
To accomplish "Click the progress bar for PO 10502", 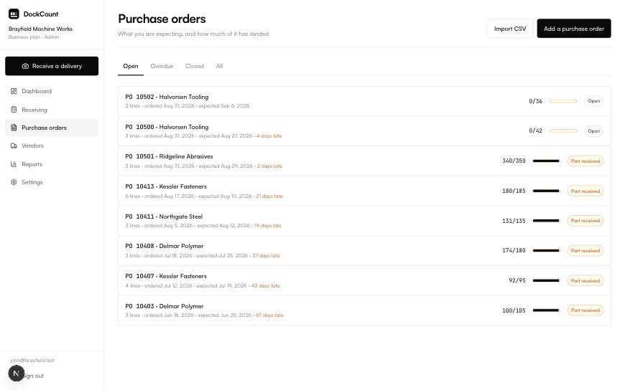I will 562,101.
